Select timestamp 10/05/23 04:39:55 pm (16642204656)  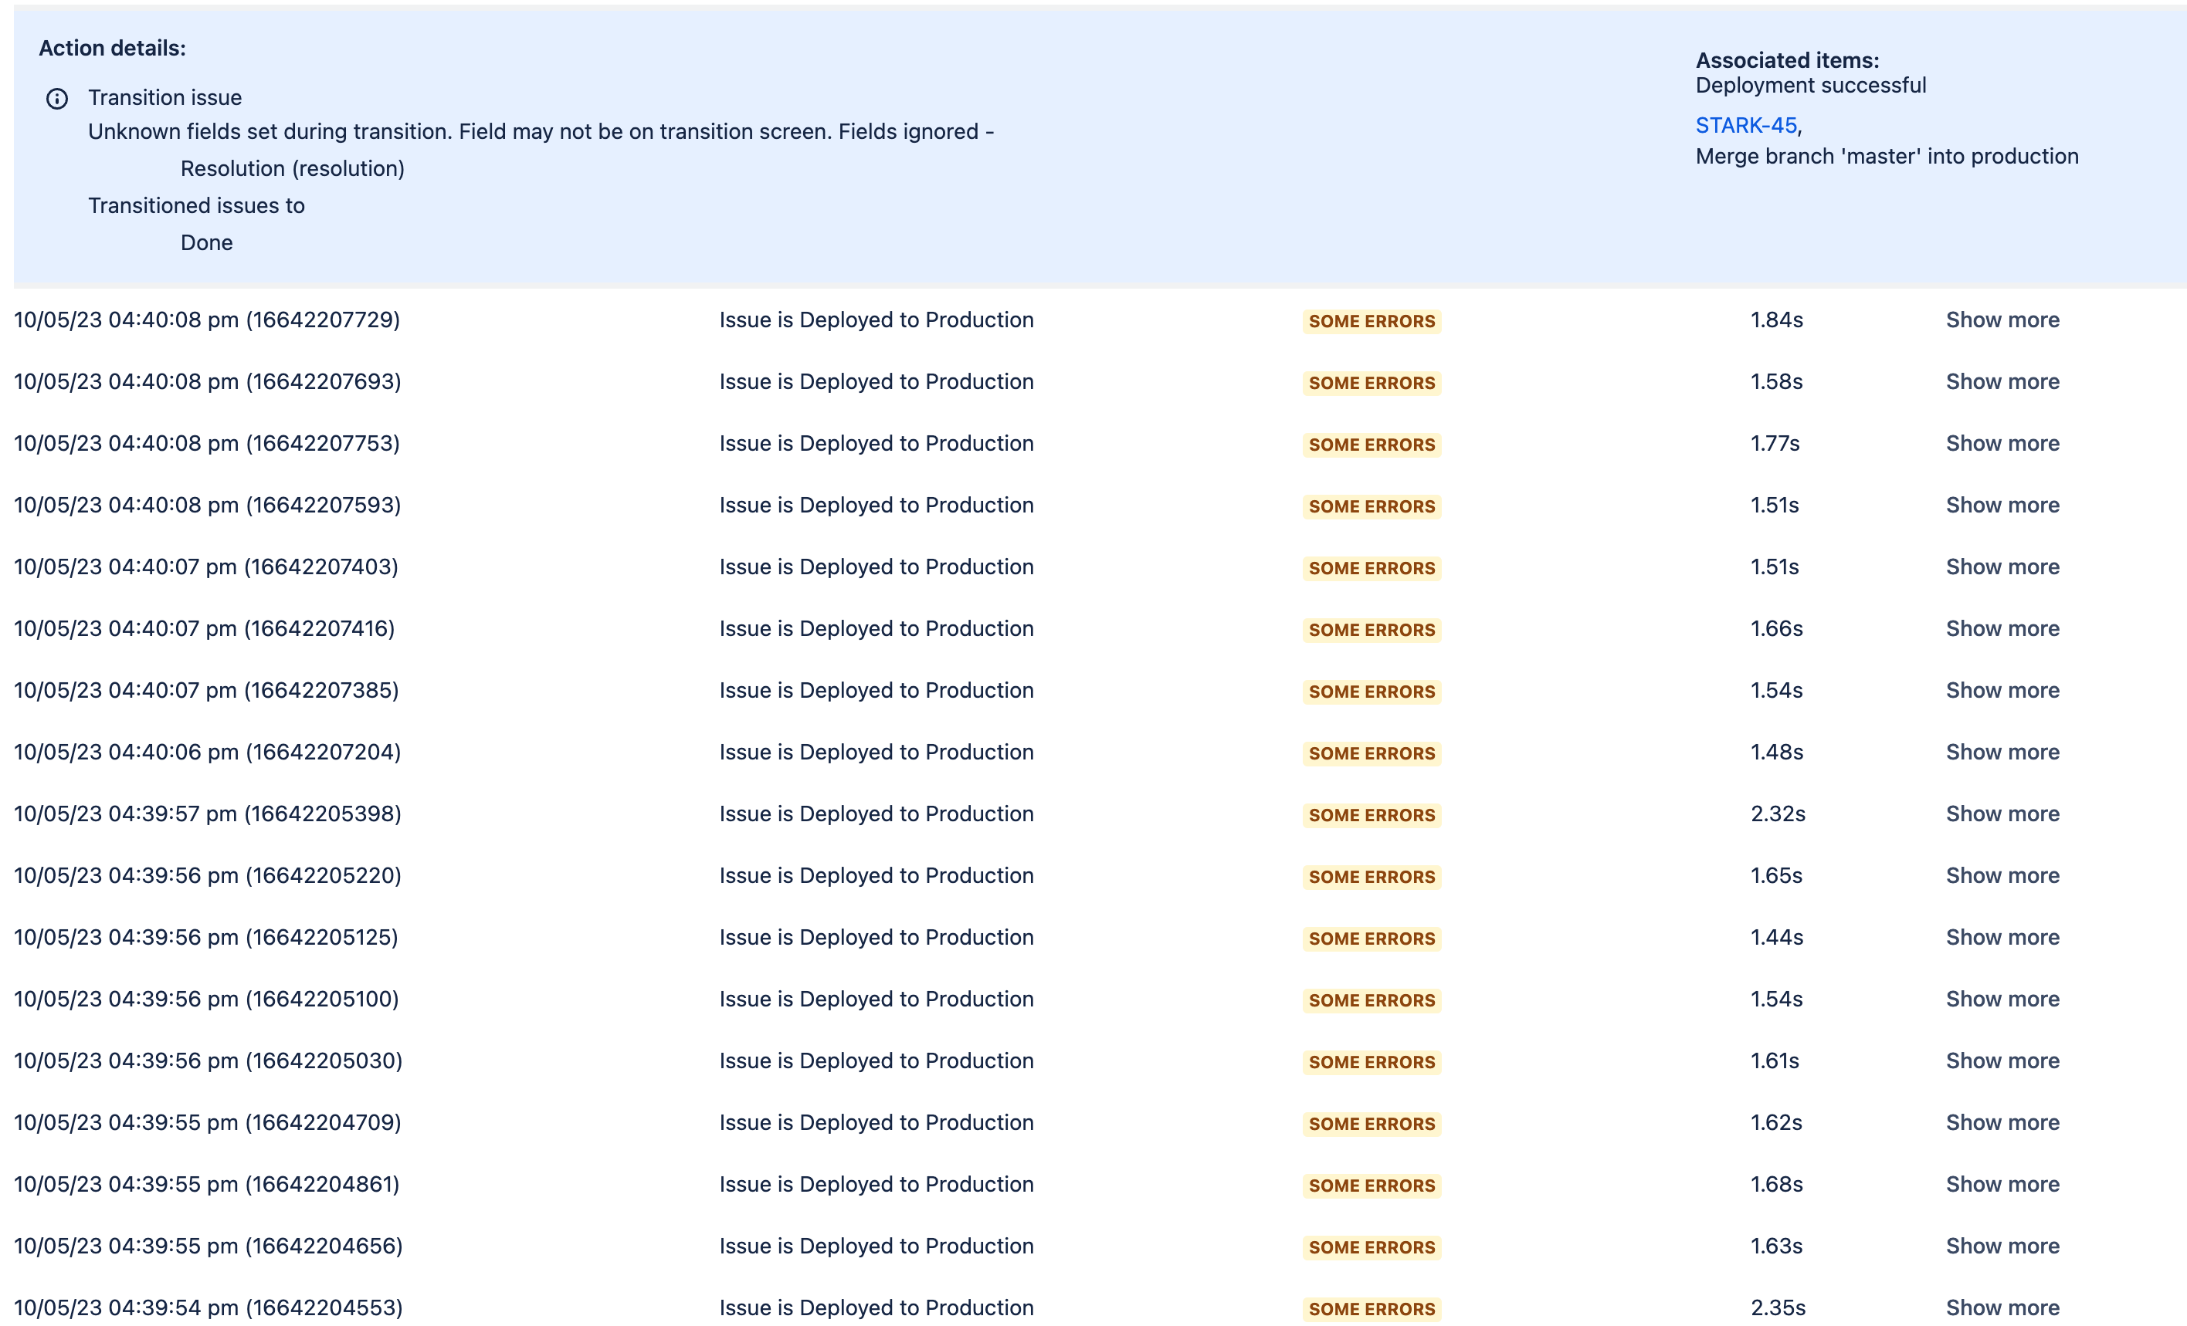[x=208, y=1247]
